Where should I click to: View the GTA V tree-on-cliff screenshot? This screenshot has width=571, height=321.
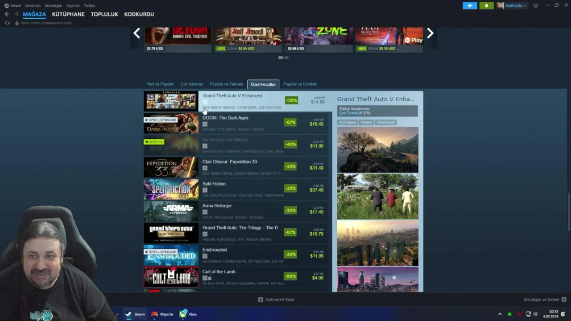378,150
